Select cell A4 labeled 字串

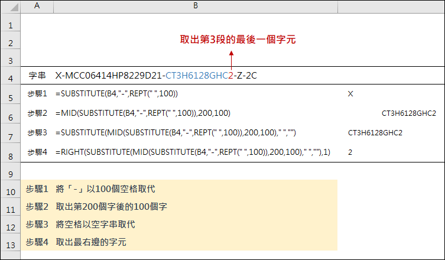point(37,76)
